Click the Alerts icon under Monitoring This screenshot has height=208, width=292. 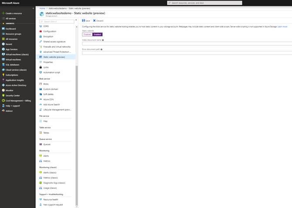[41, 156]
